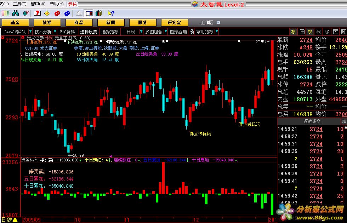Click the grayed-out printer toolbar icon

[79, 13]
